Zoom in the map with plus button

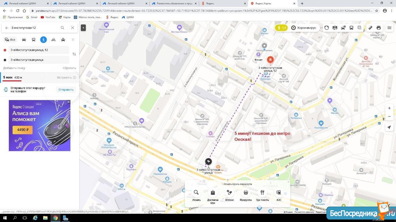pos(389,108)
